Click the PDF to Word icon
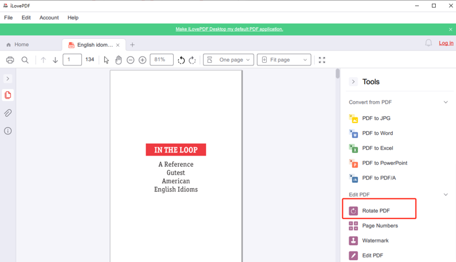This screenshot has width=456, height=262. [353, 134]
